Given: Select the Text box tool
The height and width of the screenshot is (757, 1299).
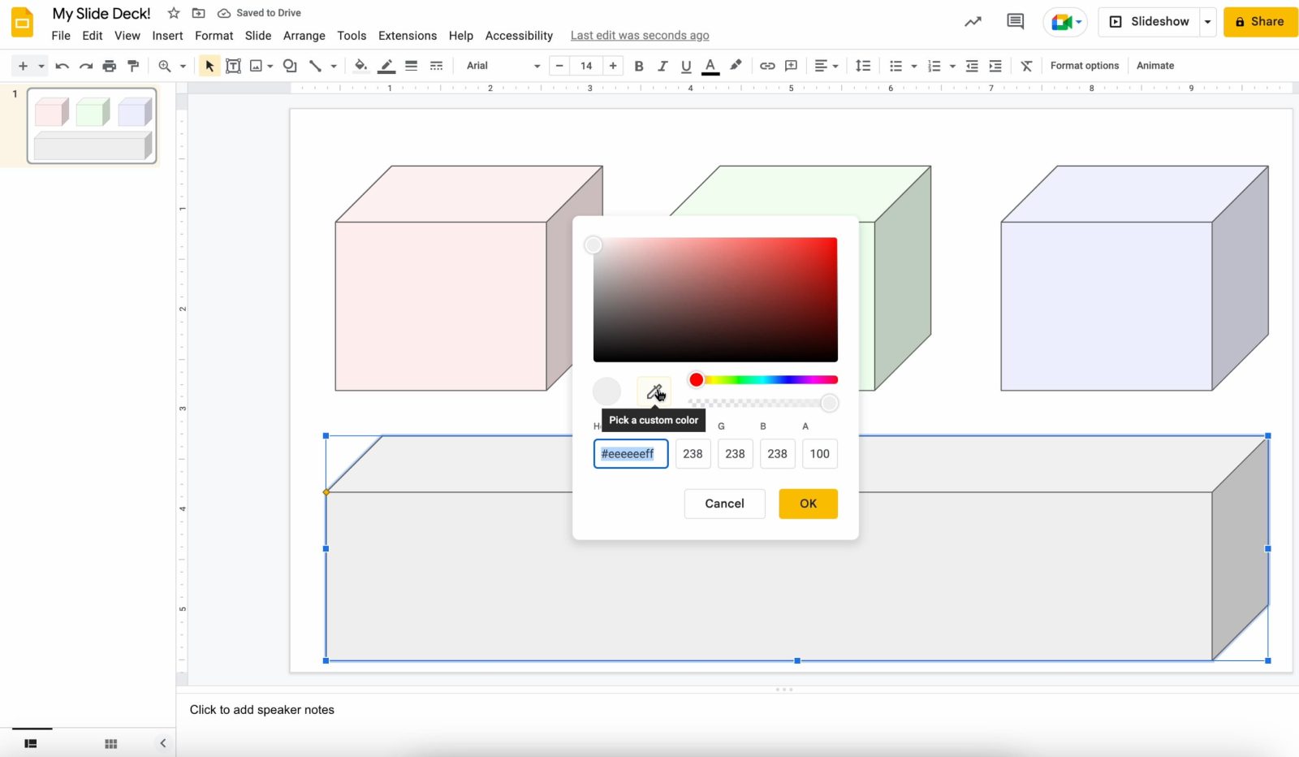Looking at the screenshot, I should pos(233,66).
